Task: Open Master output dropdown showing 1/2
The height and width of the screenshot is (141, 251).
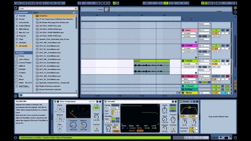Action: [204, 93]
